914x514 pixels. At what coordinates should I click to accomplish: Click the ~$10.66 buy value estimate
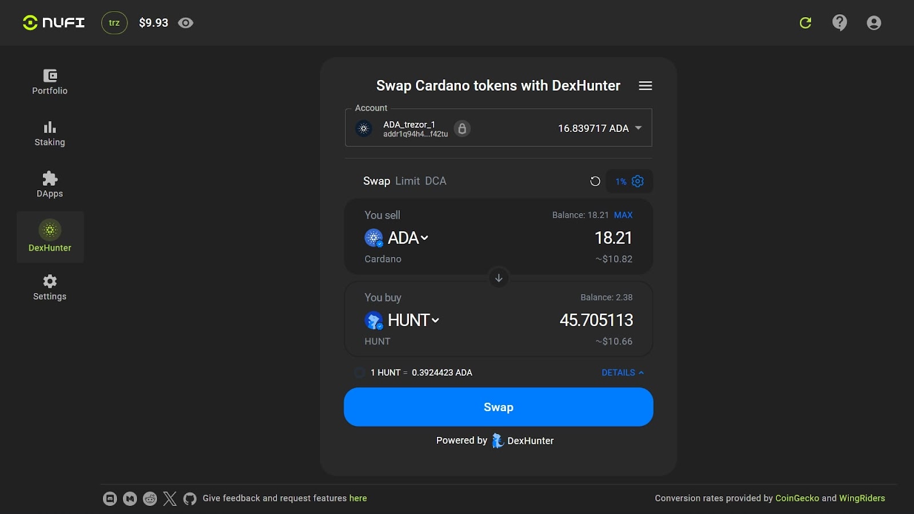[614, 342]
